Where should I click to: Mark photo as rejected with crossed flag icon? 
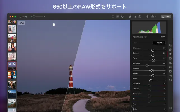click(x=118, y=16)
